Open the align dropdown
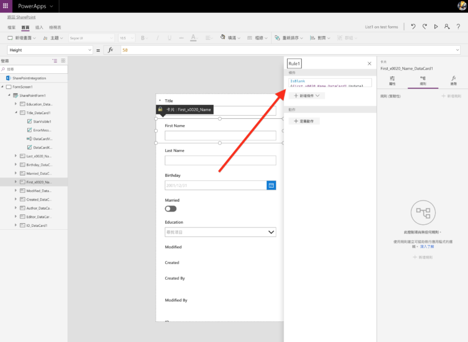 [x=320, y=38]
